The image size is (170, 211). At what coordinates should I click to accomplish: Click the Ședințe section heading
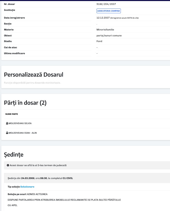point(14,155)
